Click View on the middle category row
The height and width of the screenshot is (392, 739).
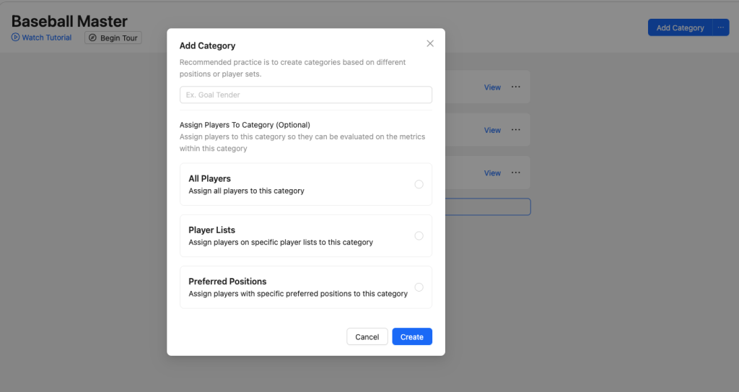492,130
